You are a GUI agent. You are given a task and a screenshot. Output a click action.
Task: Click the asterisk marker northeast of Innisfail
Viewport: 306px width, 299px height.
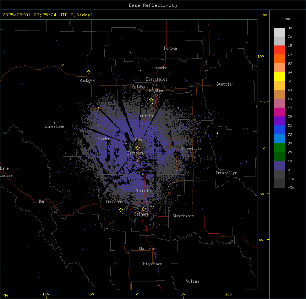178,108
